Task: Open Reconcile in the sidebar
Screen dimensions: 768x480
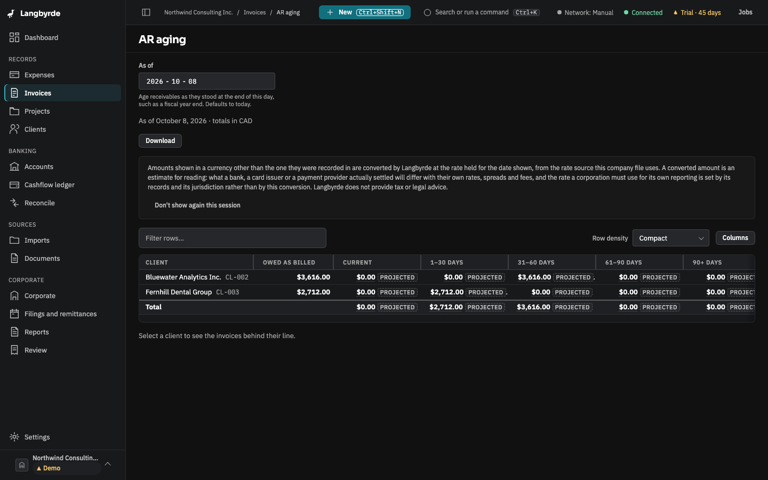Action: [63, 203]
